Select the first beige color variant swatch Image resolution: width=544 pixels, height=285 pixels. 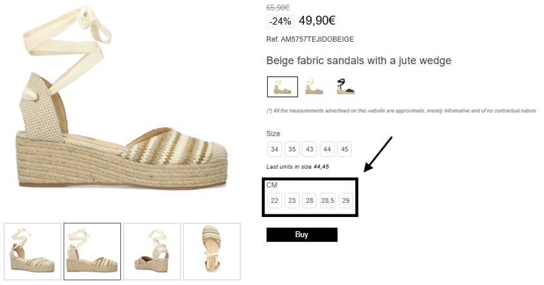coord(283,87)
